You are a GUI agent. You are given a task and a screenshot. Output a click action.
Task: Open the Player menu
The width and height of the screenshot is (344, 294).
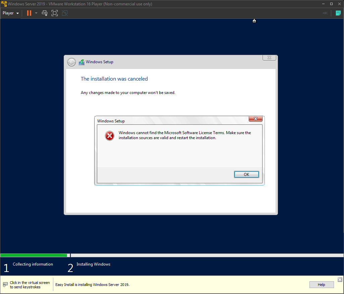(x=10, y=13)
